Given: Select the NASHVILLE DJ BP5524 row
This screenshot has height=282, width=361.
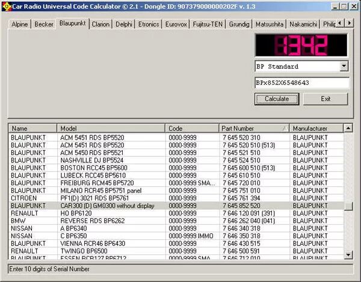Looking at the screenshot, I should (x=176, y=160).
